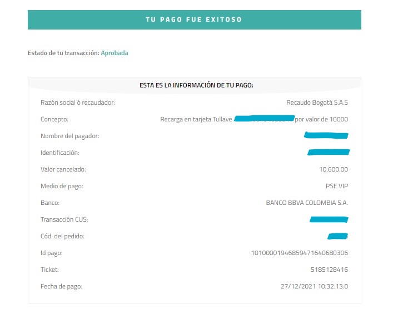Click the 'BANCO BBVA COLOMBIA S.A.' value
393x313 pixels.
point(307,203)
